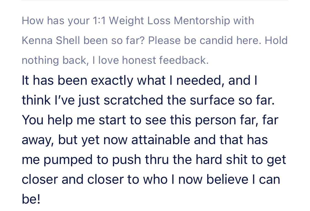Click the word 'person' in the answer

pyautogui.click(x=215, y=120)
